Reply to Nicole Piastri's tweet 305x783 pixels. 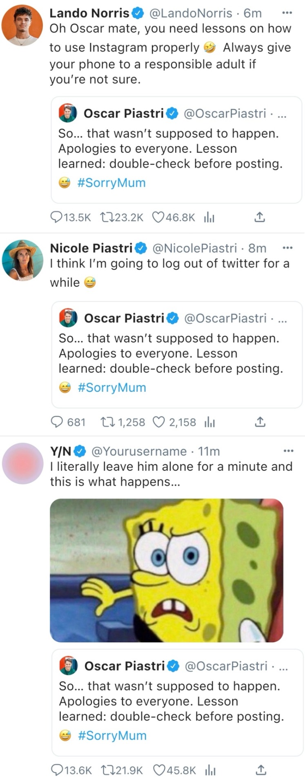point(56,422)
